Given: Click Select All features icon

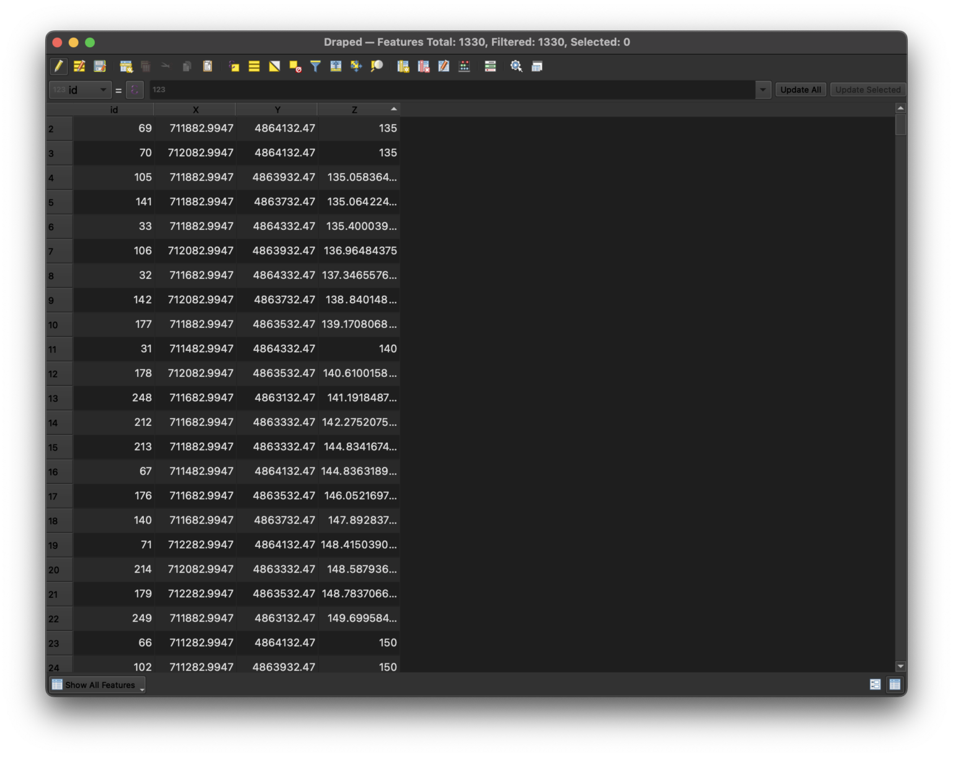Looking at the screenshot, I should [254, 66].
